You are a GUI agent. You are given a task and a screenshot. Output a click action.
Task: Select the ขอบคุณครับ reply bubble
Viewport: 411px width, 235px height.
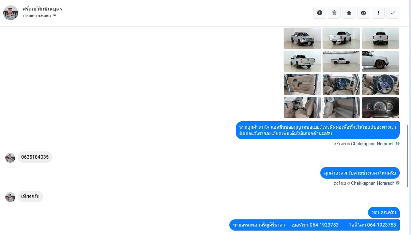click(384, 212)
